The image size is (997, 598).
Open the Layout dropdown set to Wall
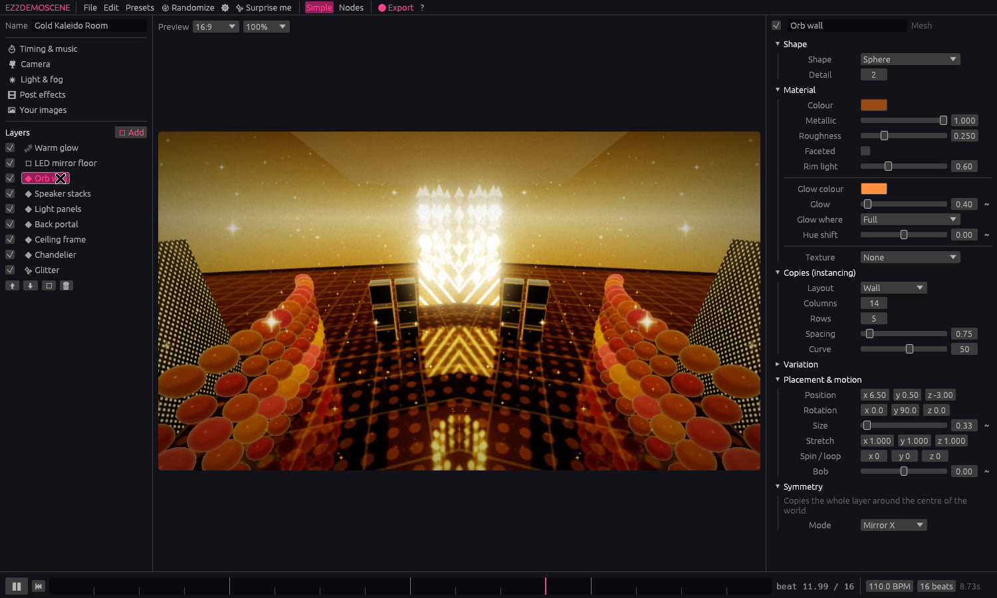pyautogui.click(x=893, y=288)
